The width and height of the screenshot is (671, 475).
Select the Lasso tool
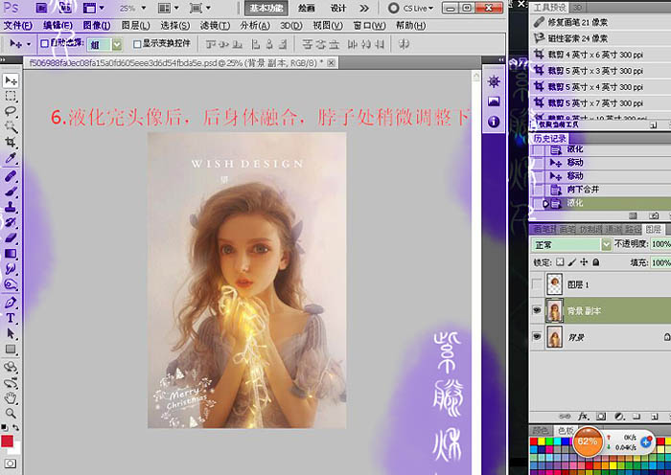(11, 111)
